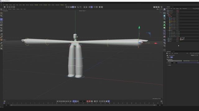Click the search magnifier icon at top left
The width and height of the screenshot is (199, 111).
click(1, 10)
